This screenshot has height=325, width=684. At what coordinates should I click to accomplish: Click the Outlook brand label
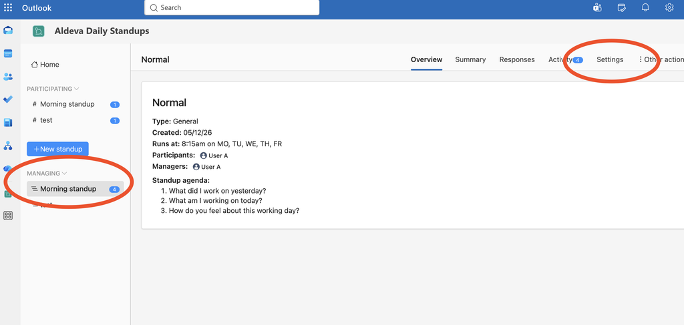37,8
